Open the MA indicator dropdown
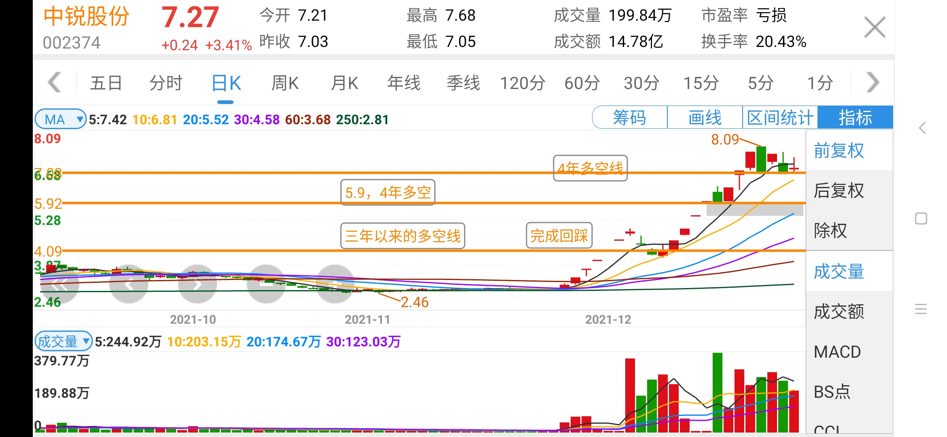Image resolution: width=947 pixels, height=437 pixels. pos(60,119)
